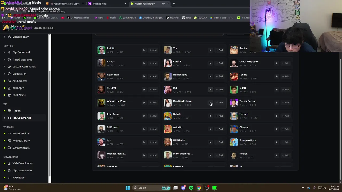Image resolution: width=342 pixels, height=192 pixels.
Task: Open Clip Command in sidebar
Action: pyautogui.click(x=21, y=53)
